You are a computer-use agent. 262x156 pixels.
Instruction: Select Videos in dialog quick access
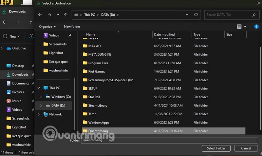pos(54,35)
